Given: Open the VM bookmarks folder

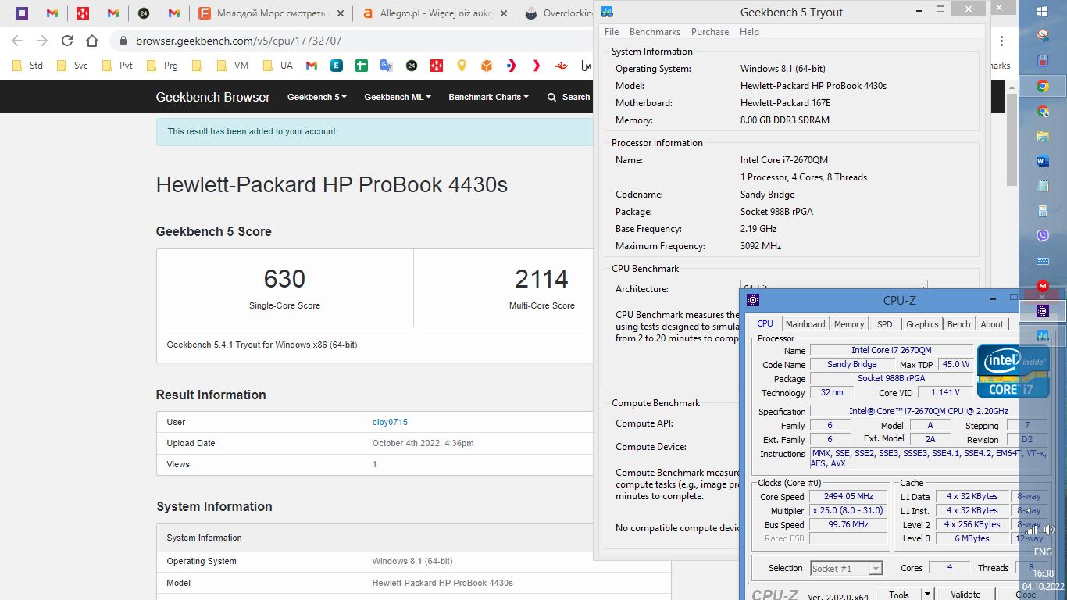Looking at the screenshot, I should click(233, 66).
